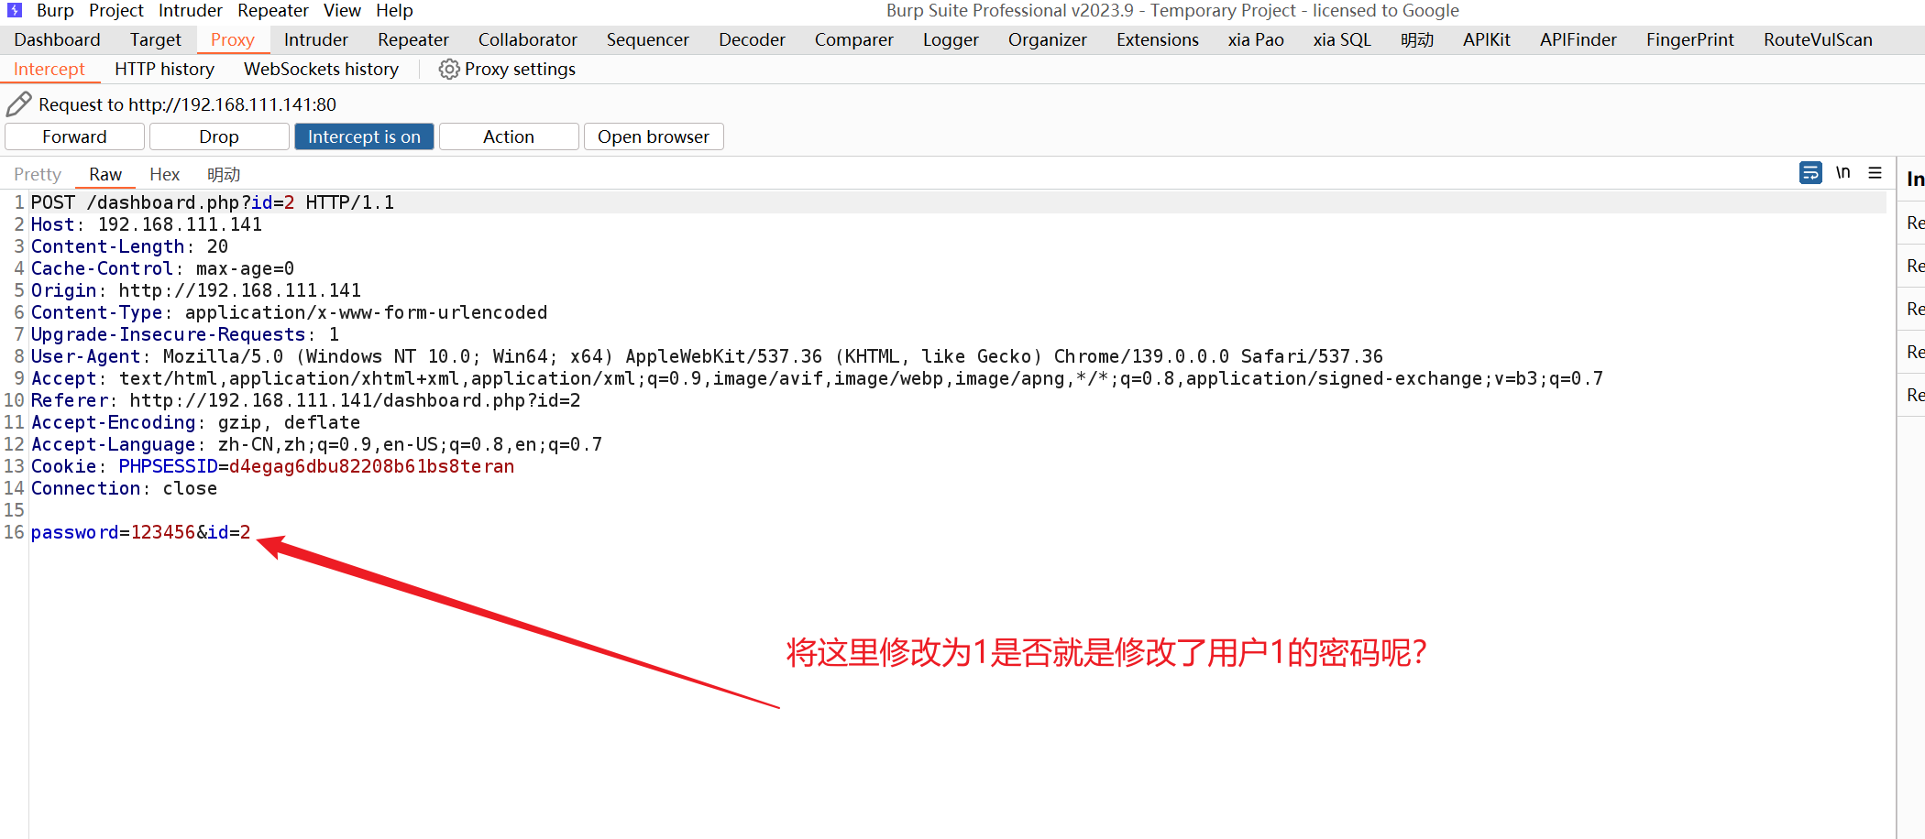Open the RouteVulScan tab
The width and height of the screenshot is (1925, 839).
tap(1818, 40)
